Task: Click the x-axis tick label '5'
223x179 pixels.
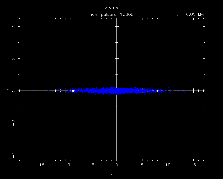Action: 142,165
